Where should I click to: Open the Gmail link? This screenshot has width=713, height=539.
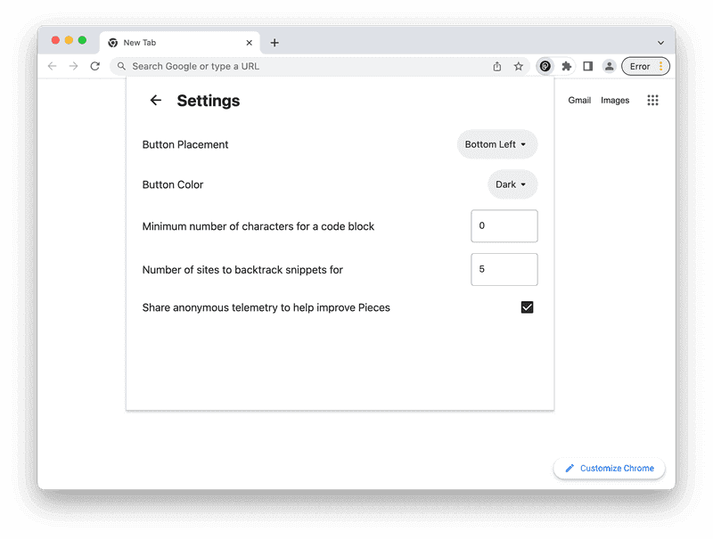coord(579,100)
